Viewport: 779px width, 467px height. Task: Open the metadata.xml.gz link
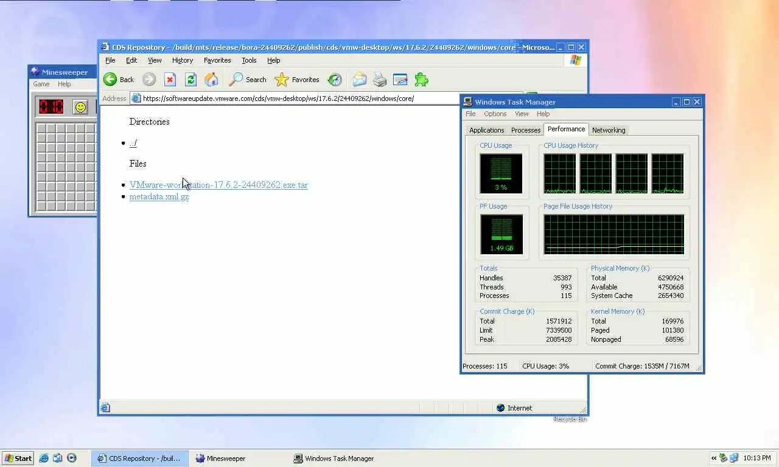tap(159, 196)
